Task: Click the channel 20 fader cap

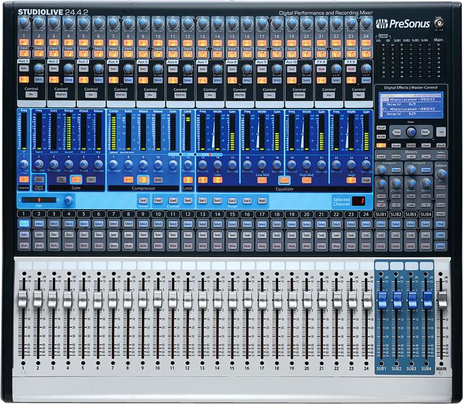Action: point(307,299)
